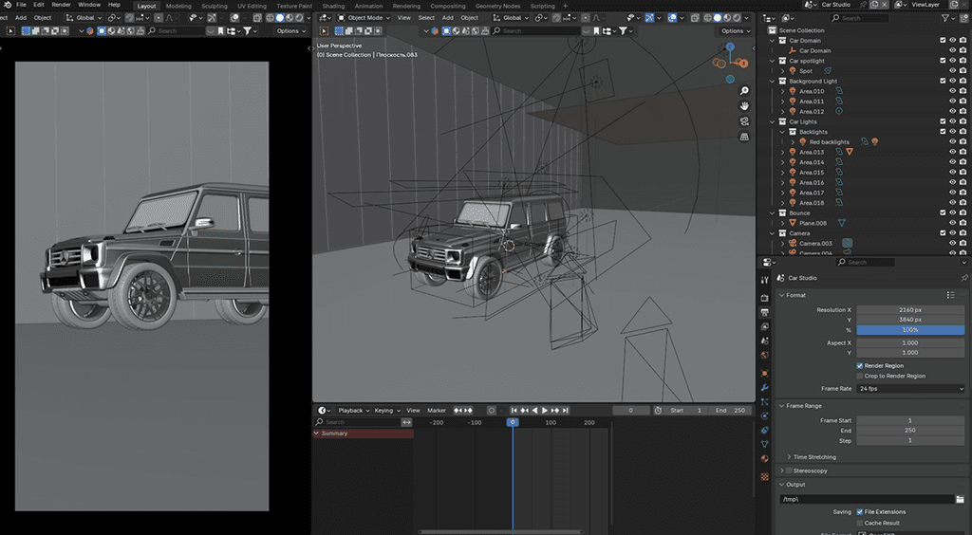Open the Render menu in the top bar
Screen dimensions: 972x535
pos(61,5)
